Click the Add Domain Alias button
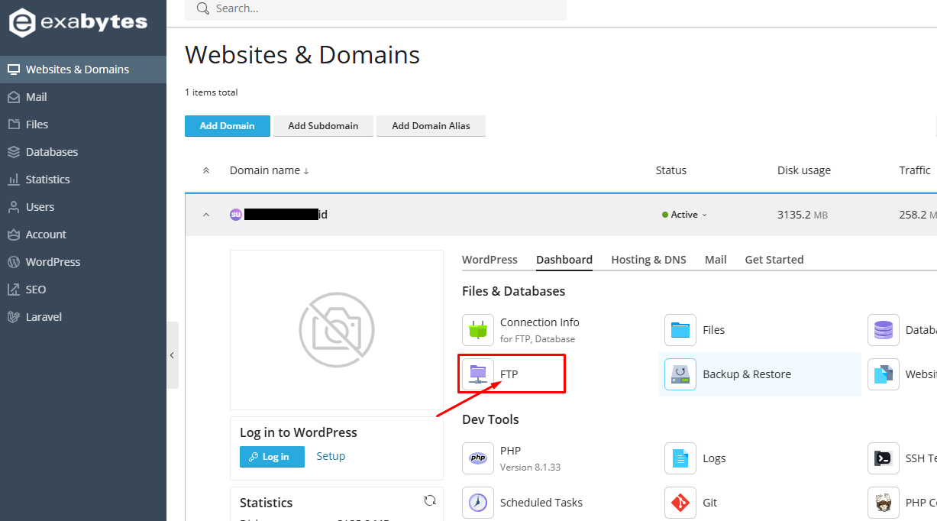This screenshot has width=937, height=521. click(x=431, y=126)
